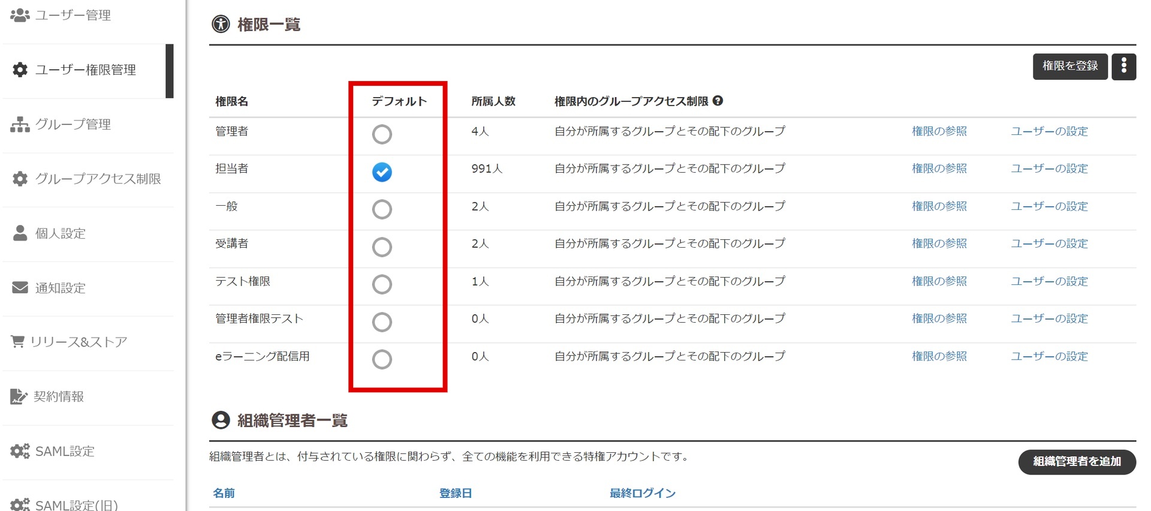Click the 受講者 permission name cell

pyautogui.click(x=232, y=244)
